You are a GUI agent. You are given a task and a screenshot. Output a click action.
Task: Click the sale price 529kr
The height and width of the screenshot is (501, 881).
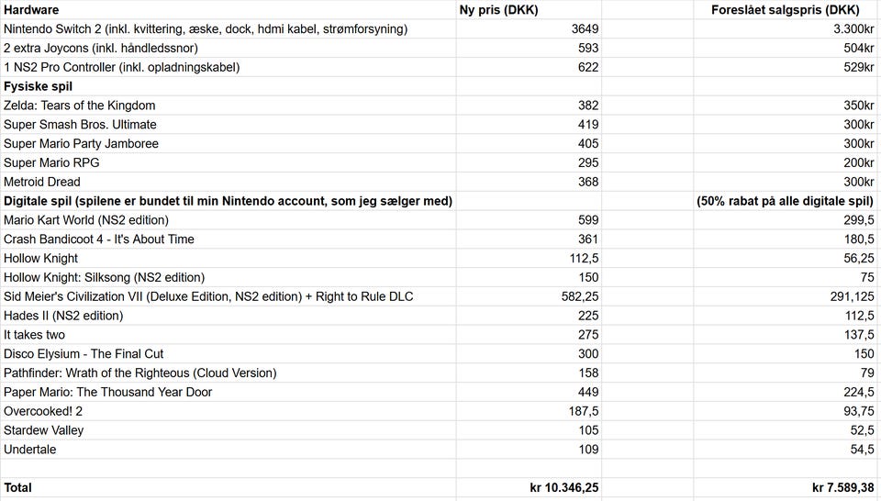[x=786, y=67]
